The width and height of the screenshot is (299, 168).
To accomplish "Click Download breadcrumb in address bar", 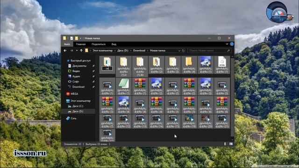I will click(x=139, y=50).
